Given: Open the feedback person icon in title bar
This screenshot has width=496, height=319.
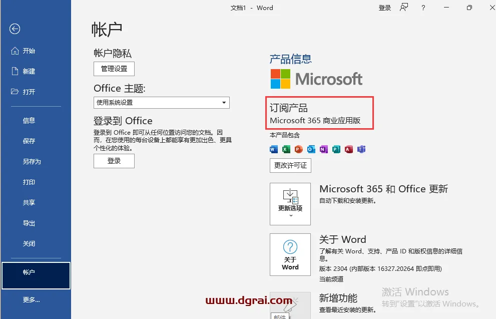Looking at the screenshot, I should click(404, 8).
